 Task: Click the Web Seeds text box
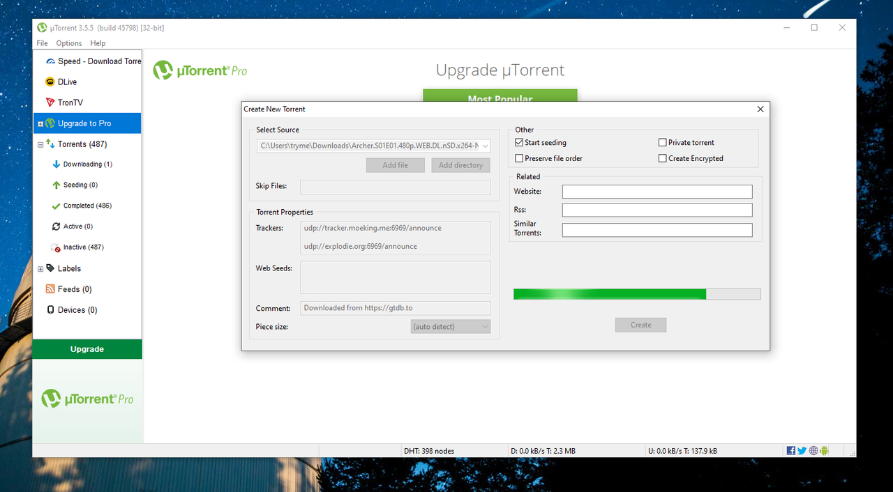click(396, 277)
